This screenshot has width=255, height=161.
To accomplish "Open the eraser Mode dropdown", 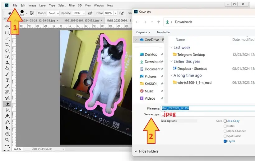I will point(53,13).
